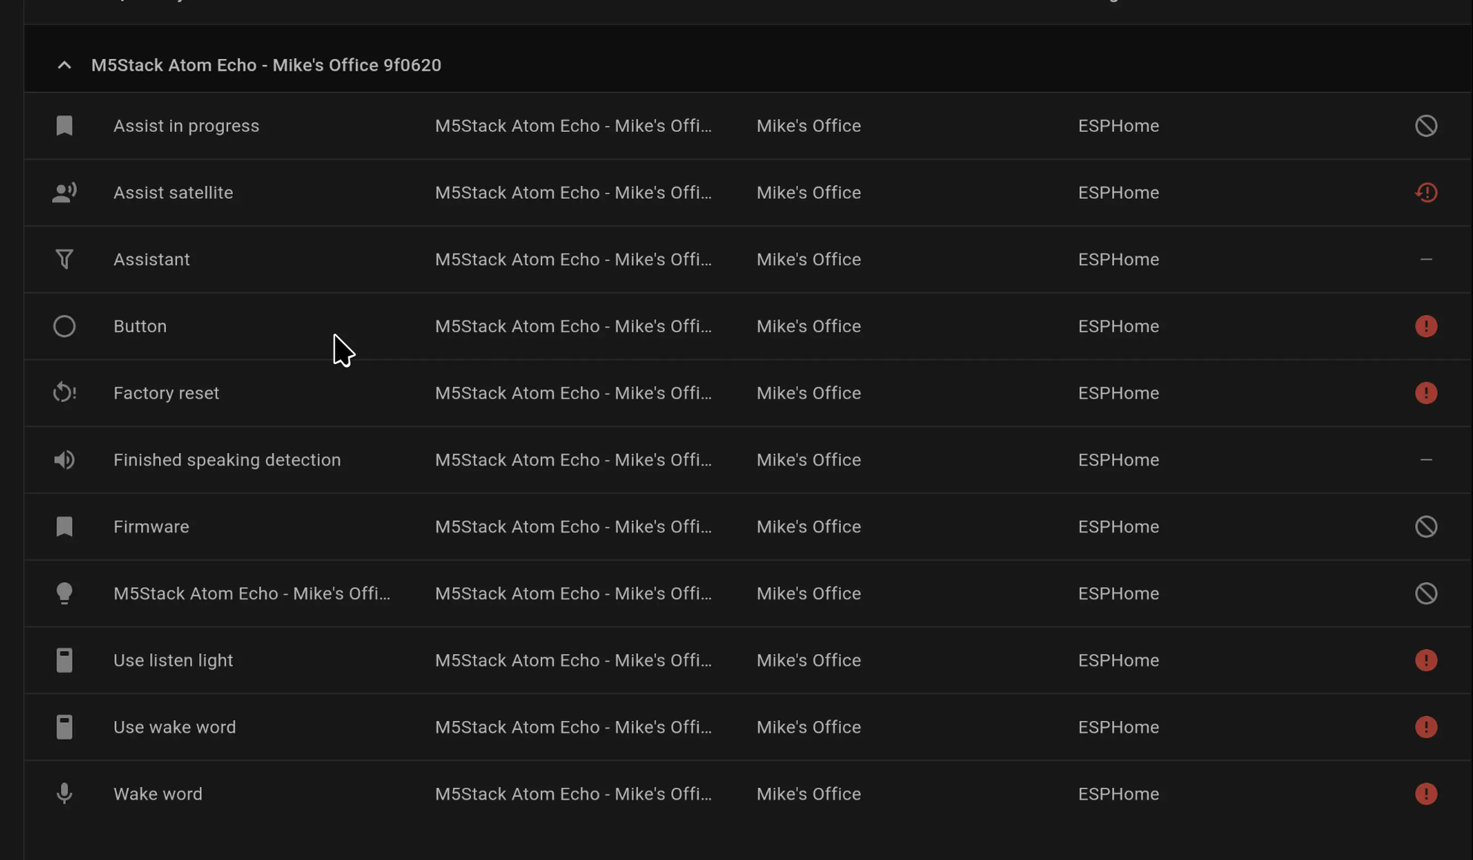Screen dimensions: 1473x860
Task: Open the Button entity
Action: click(x=140, y=326)
